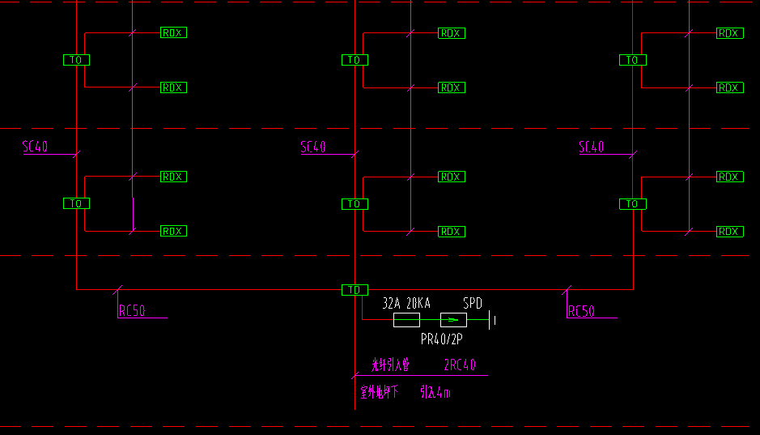Select lower TO box in left column

[x=77, y=203]
